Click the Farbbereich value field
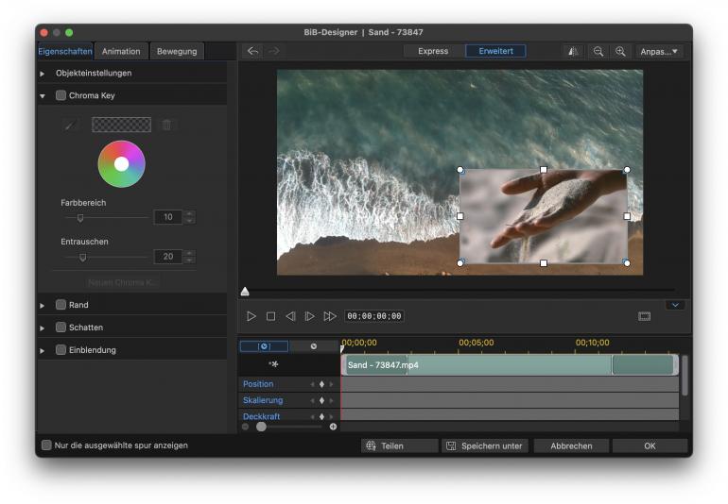The width and height of the screenshot is (728, 504). [x=168, y=217]
